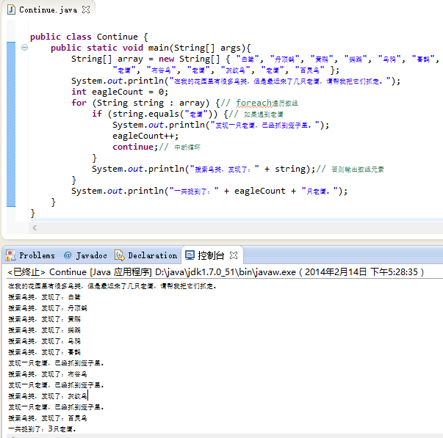Click final console line showing 3只老鹰
The image size is (443, 438).
click(42, 429)
